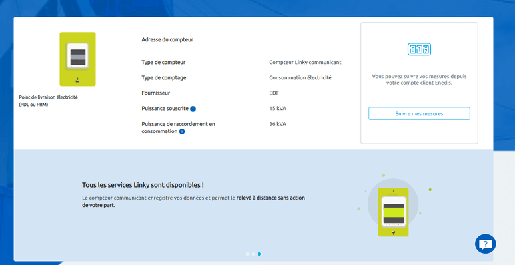The width and height of the screenshot is (515, 265).
Task: Click 'Compteur Linky communicant' value
Action: tap(305, 62)
